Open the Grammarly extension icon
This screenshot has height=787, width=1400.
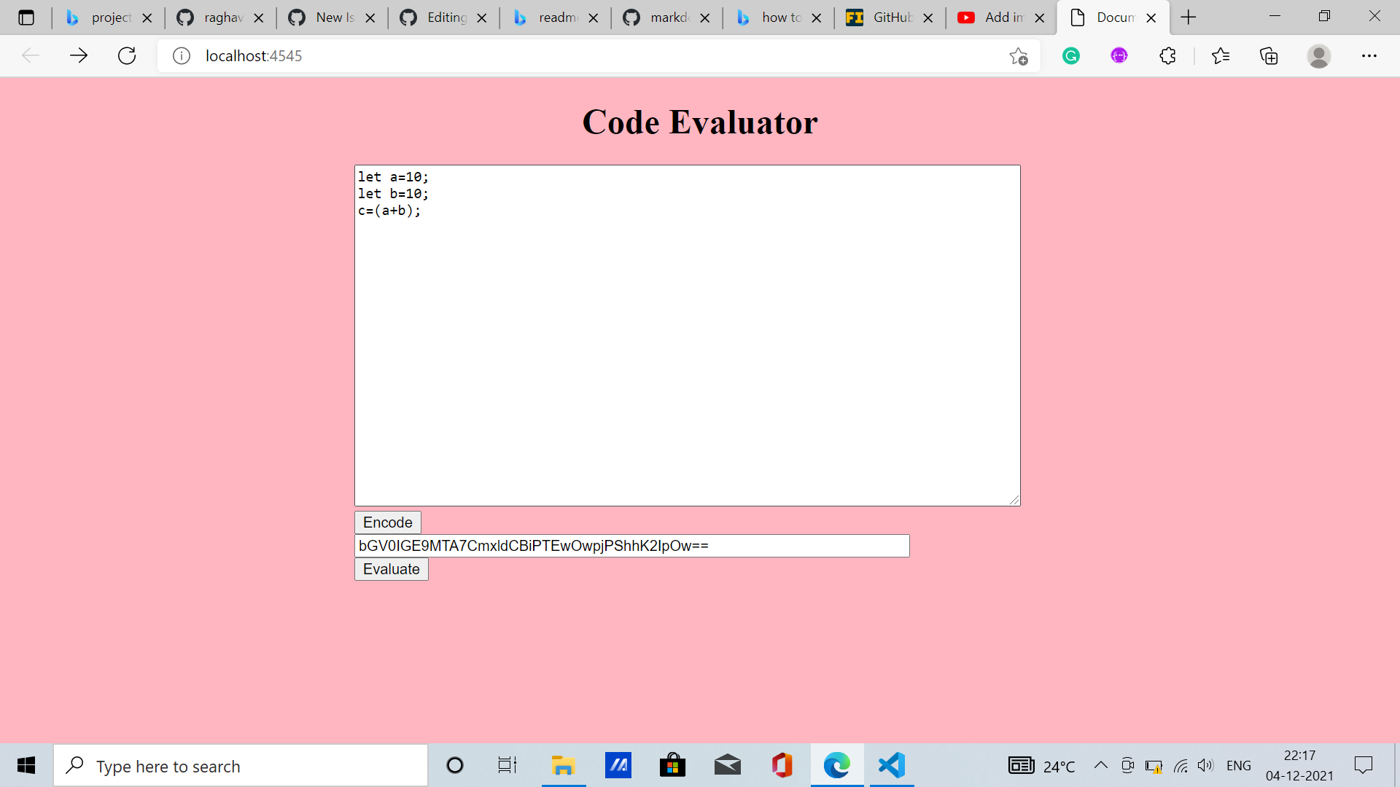[1071, 55]
